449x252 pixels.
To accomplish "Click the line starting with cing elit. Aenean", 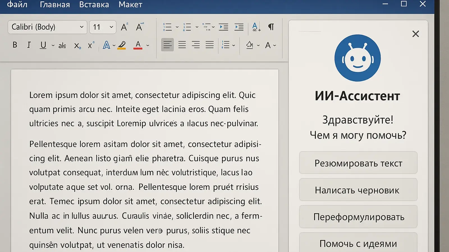I will point(144,158).
